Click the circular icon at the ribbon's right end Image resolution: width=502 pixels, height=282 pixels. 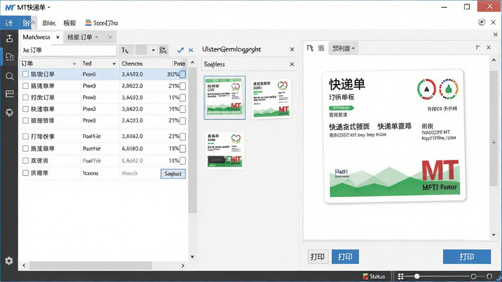tap(481, 22)
